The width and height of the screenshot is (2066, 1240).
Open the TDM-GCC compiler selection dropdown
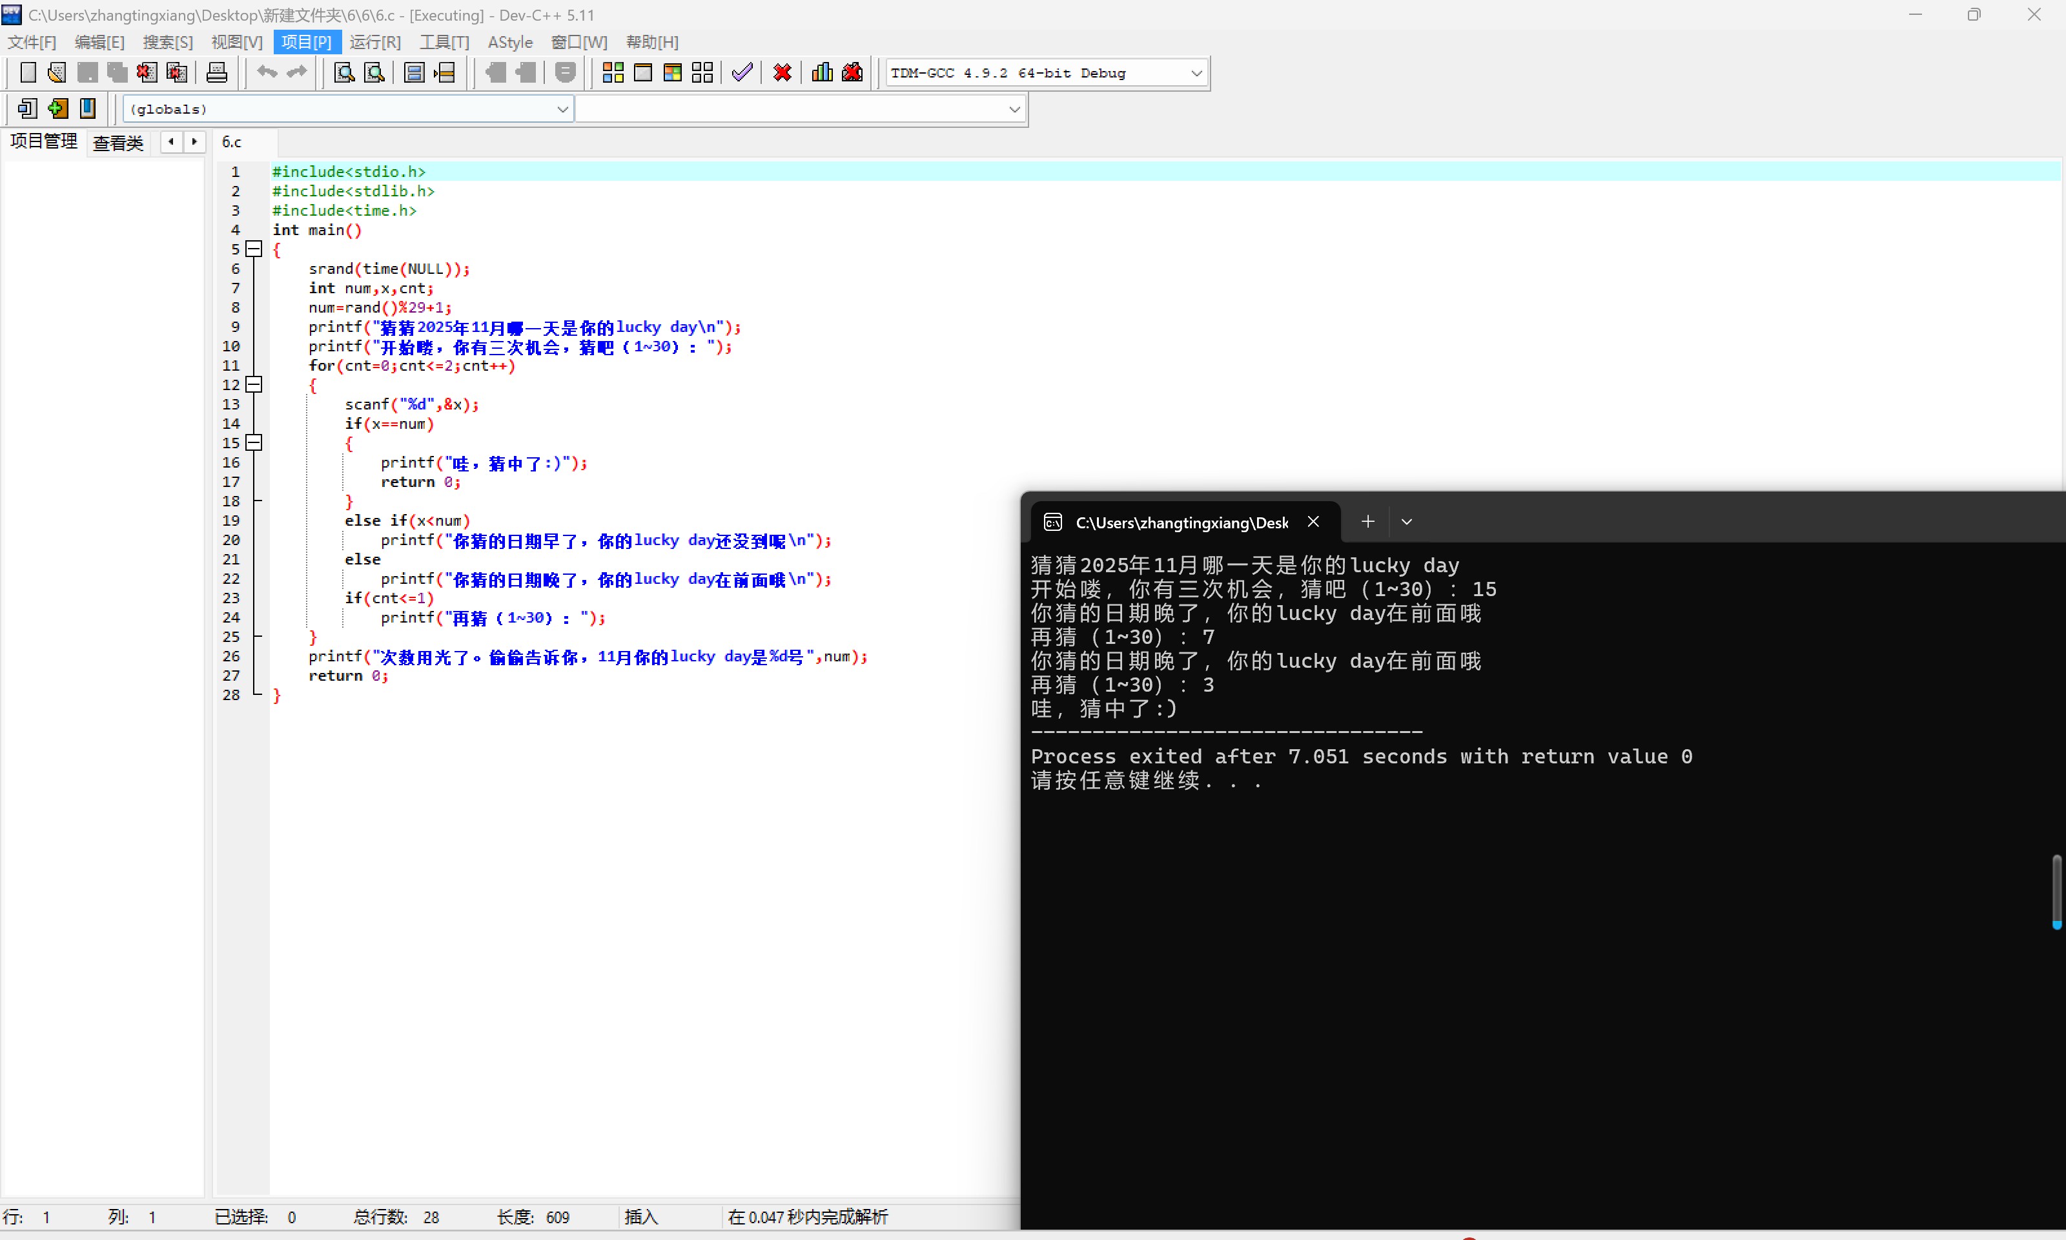click(1196, 74)
